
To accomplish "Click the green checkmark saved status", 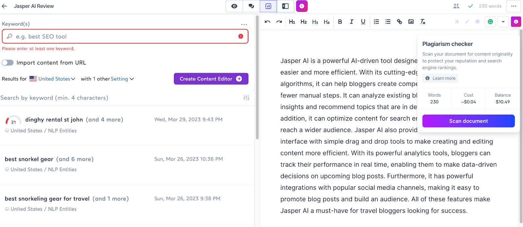I will tap(471, 6).
